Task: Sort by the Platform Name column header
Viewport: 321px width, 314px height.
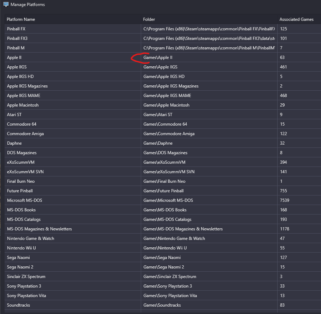Action: tap(73, 19)
